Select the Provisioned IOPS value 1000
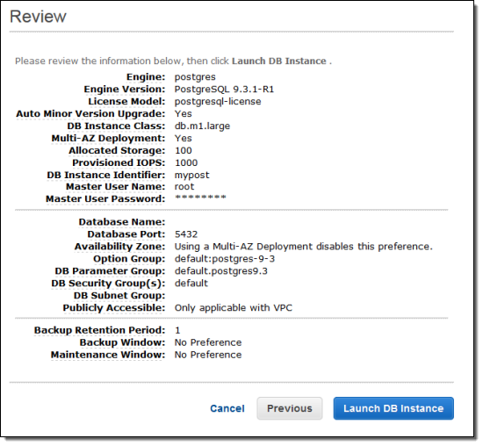The height and width of the screenshot is (446, 483). [x=186, y=162]
